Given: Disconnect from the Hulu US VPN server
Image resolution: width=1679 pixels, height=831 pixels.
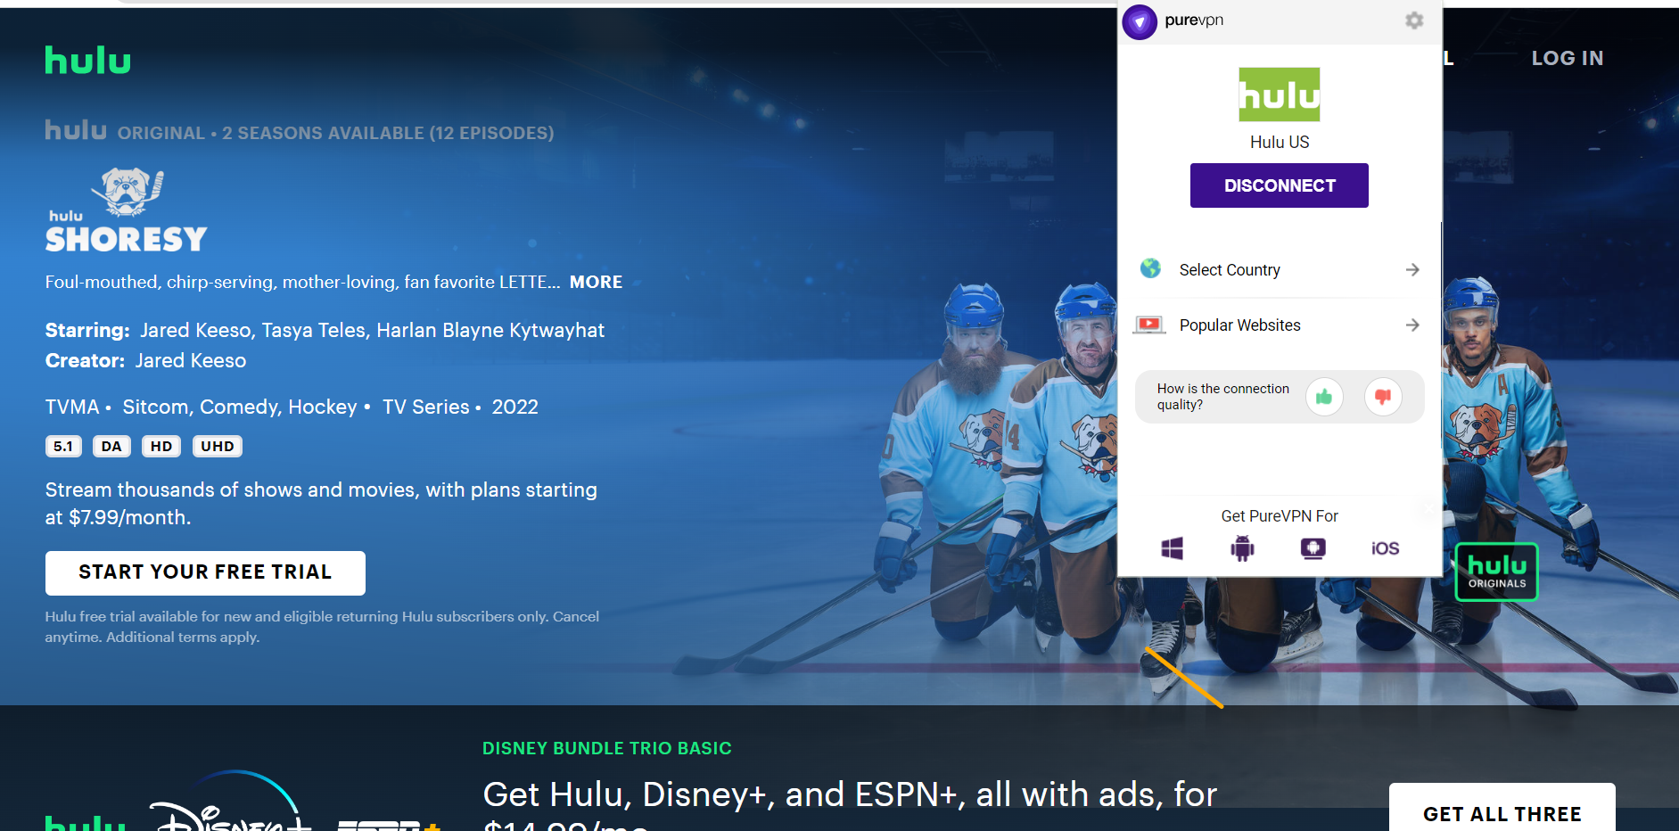Looking at the screenshot, I should 1279,185.
